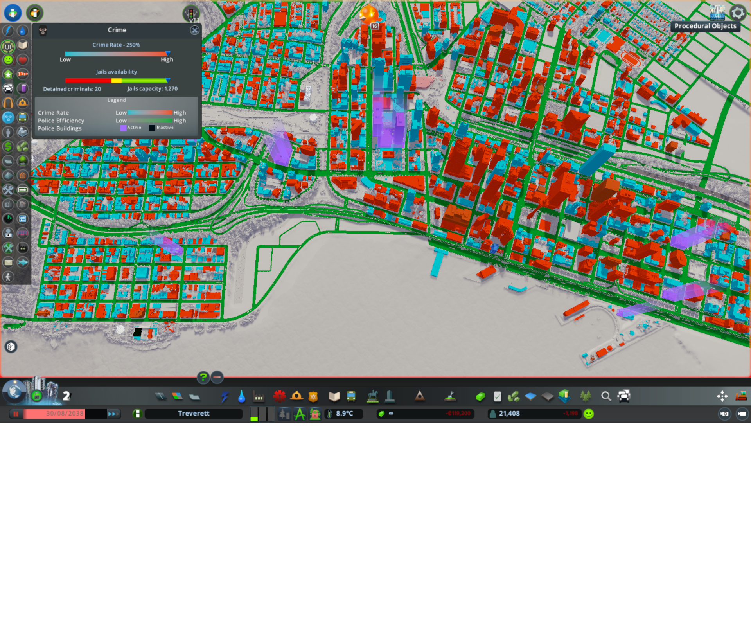Image resolution: width=751 pixels, height=626 pixels.
Task: Open the Public Transport bus info view
Action: tap(22, 117)
